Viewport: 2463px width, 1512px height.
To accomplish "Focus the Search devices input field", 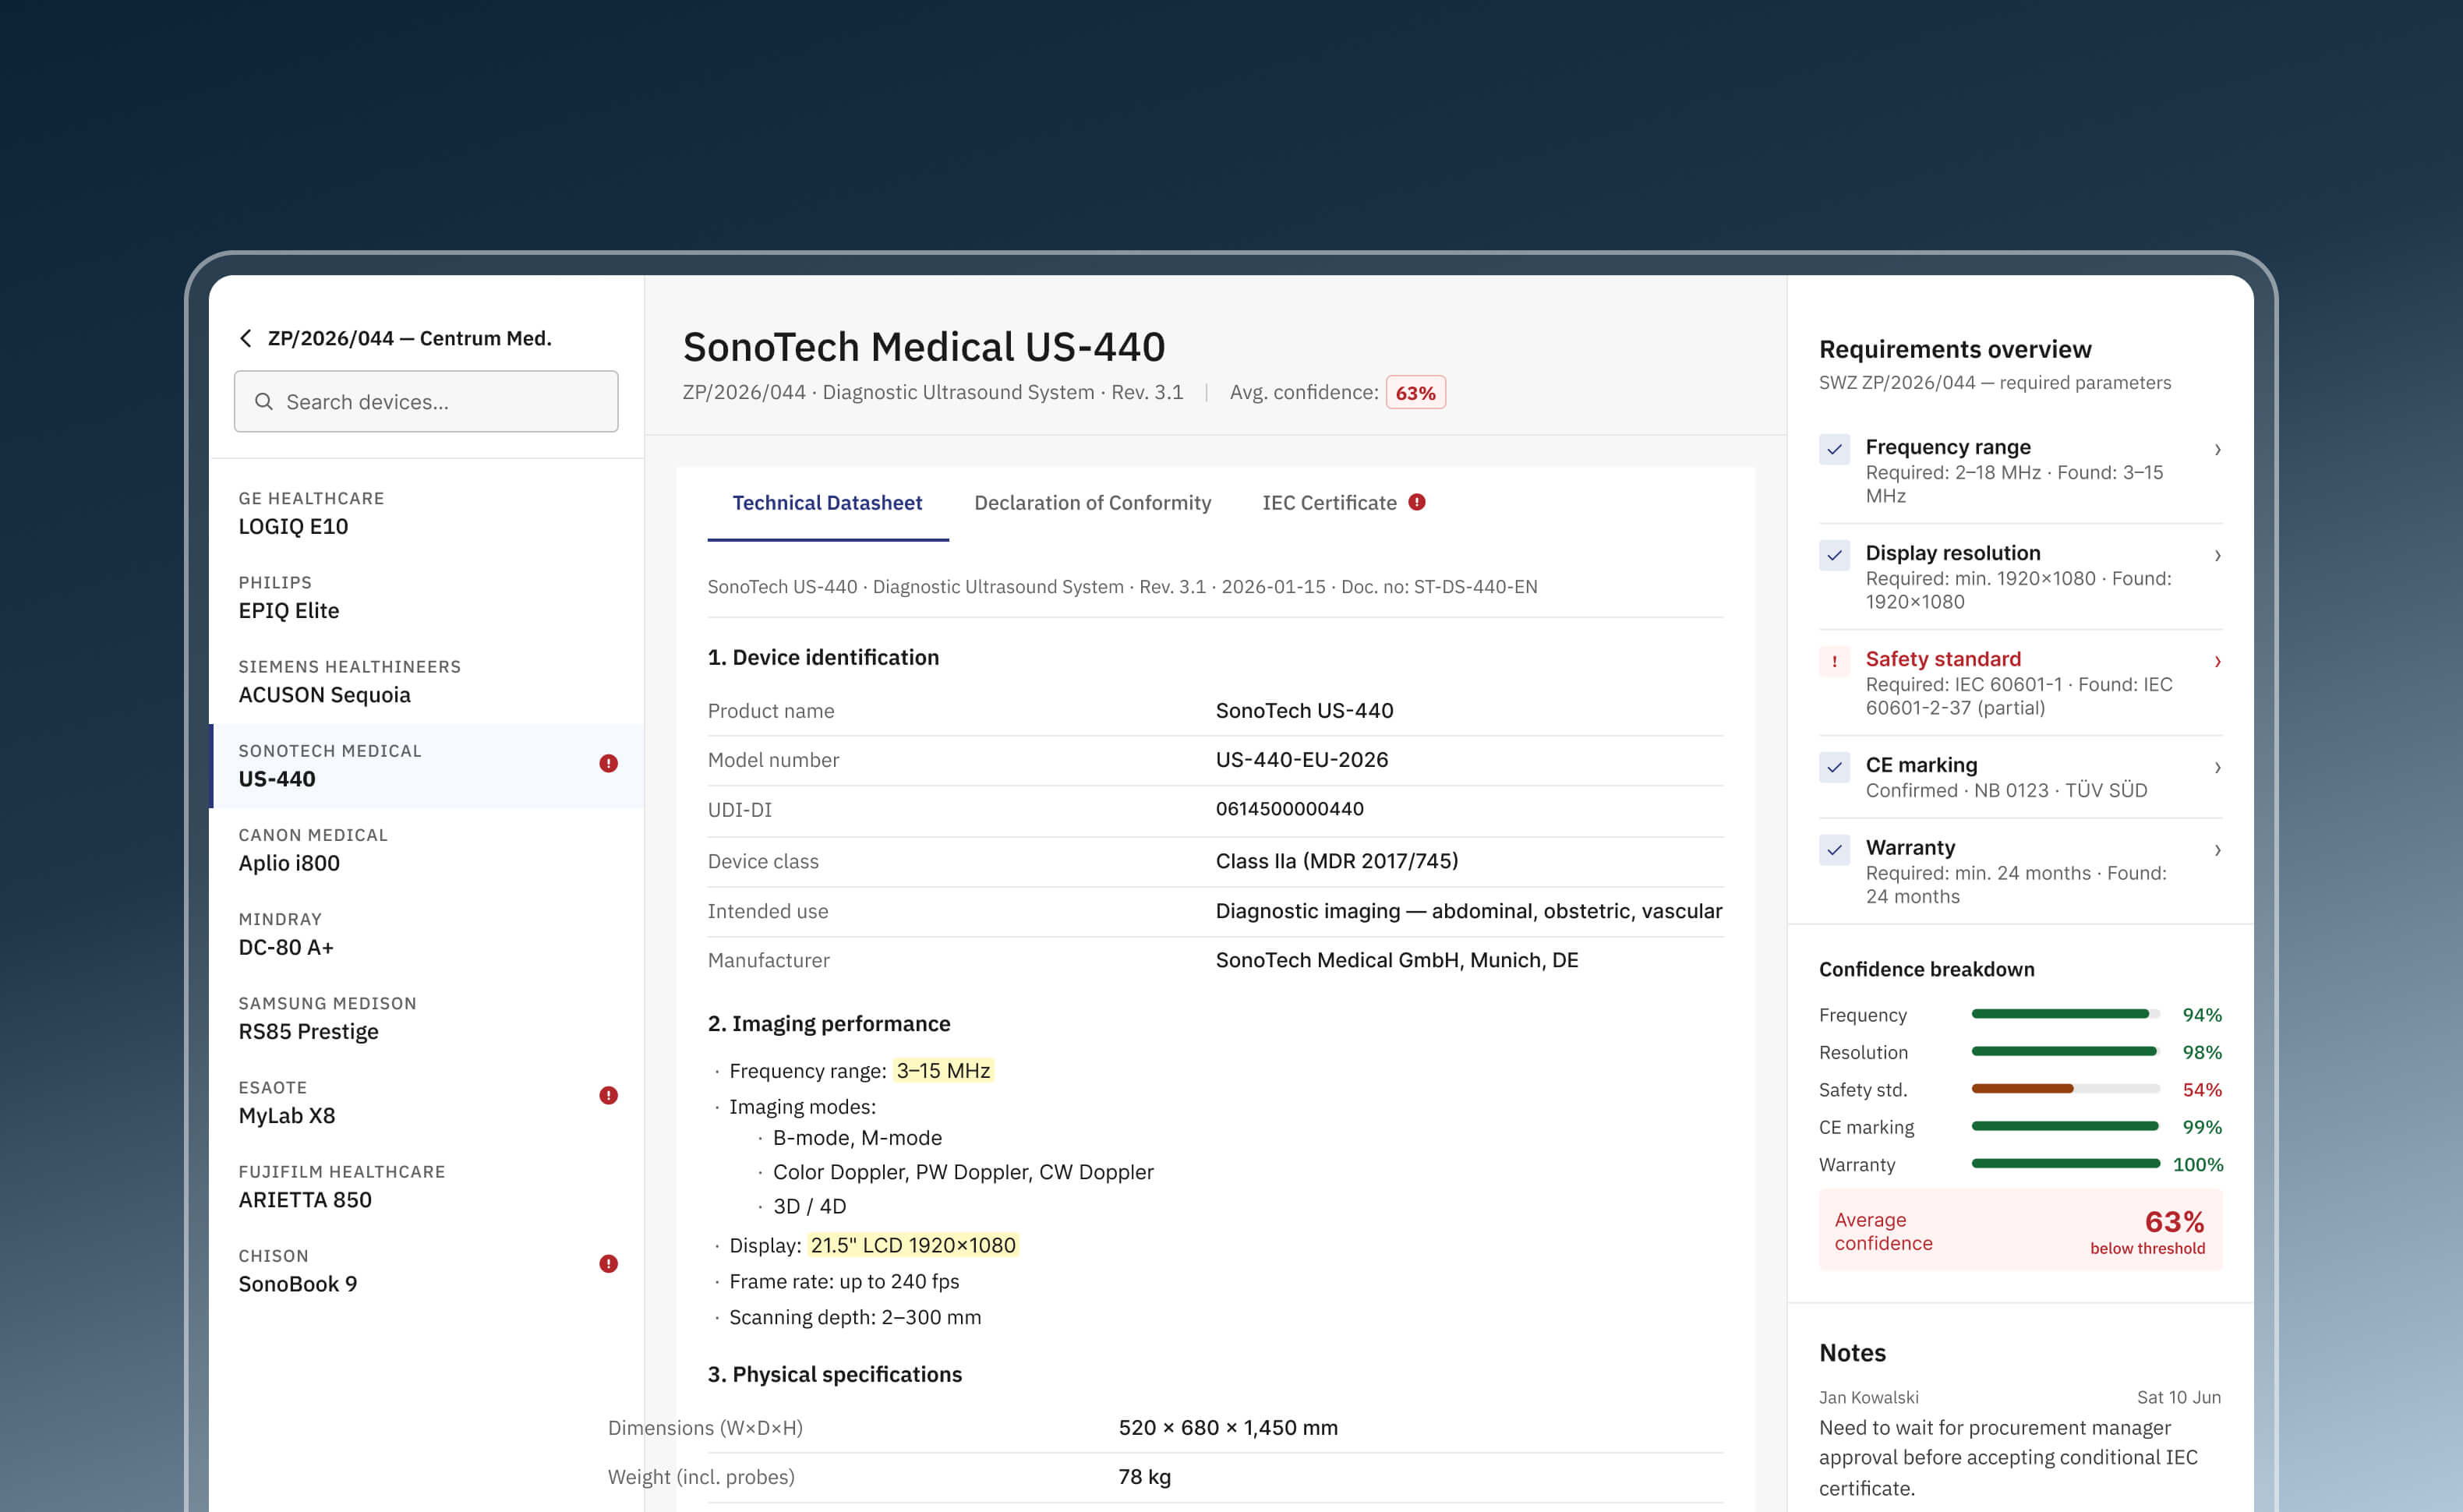I will coord(426,402).
